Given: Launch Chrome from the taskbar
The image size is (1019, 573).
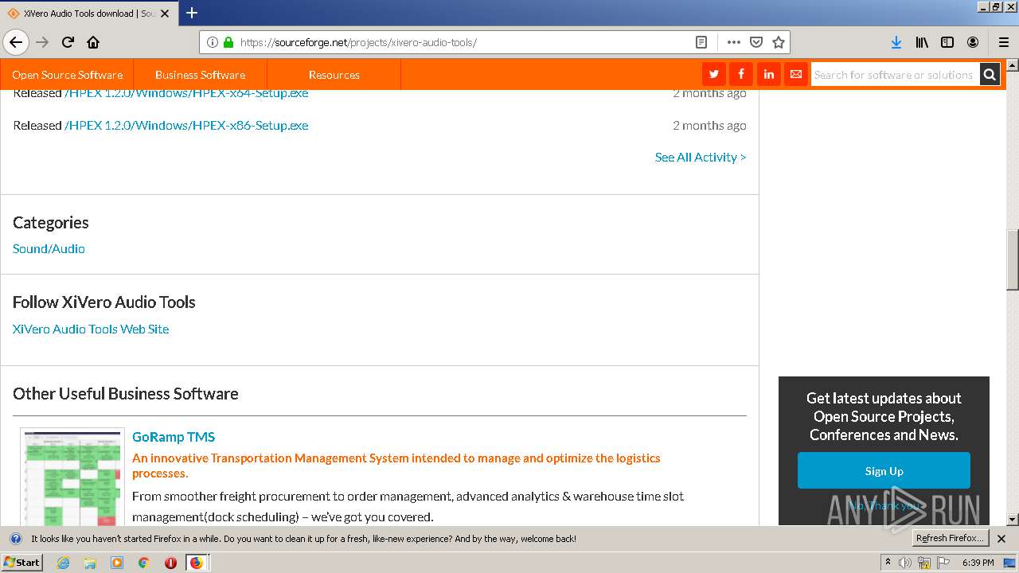Looking at the screenshot, I should tap(143, 563).
